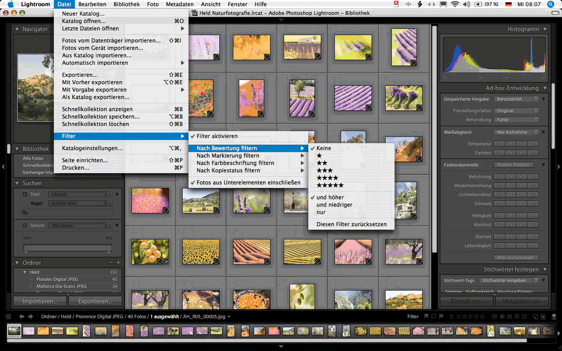Image resolution: width=562 pixels, height=351 pixels.
Task: Click the Autom. Farbton button
Action: click(x=514, y=165)
